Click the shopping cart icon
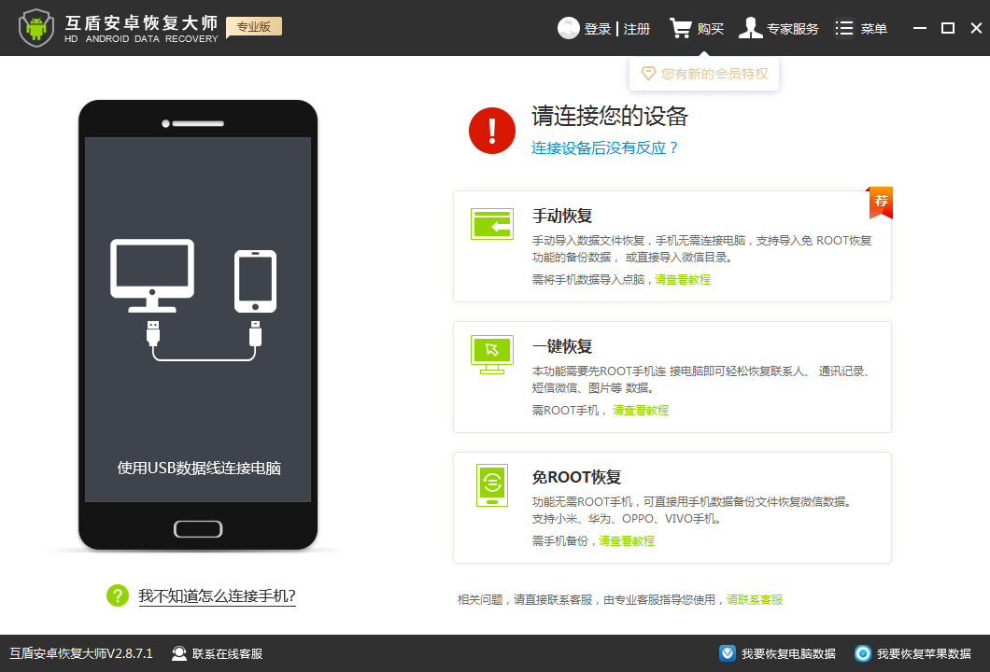The width and height of the screenshot is (990, 672). coord(681,28)
